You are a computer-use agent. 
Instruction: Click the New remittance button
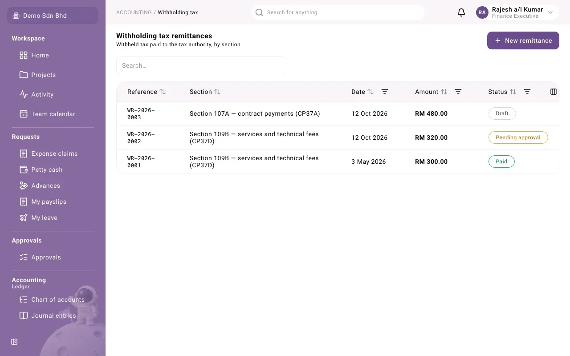[x=523, y=40]
